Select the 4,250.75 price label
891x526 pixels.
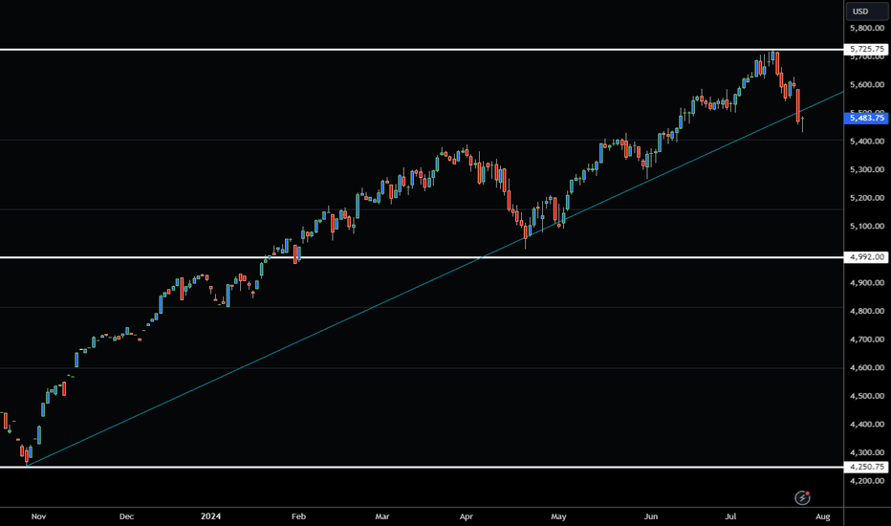tap(866, 467)
